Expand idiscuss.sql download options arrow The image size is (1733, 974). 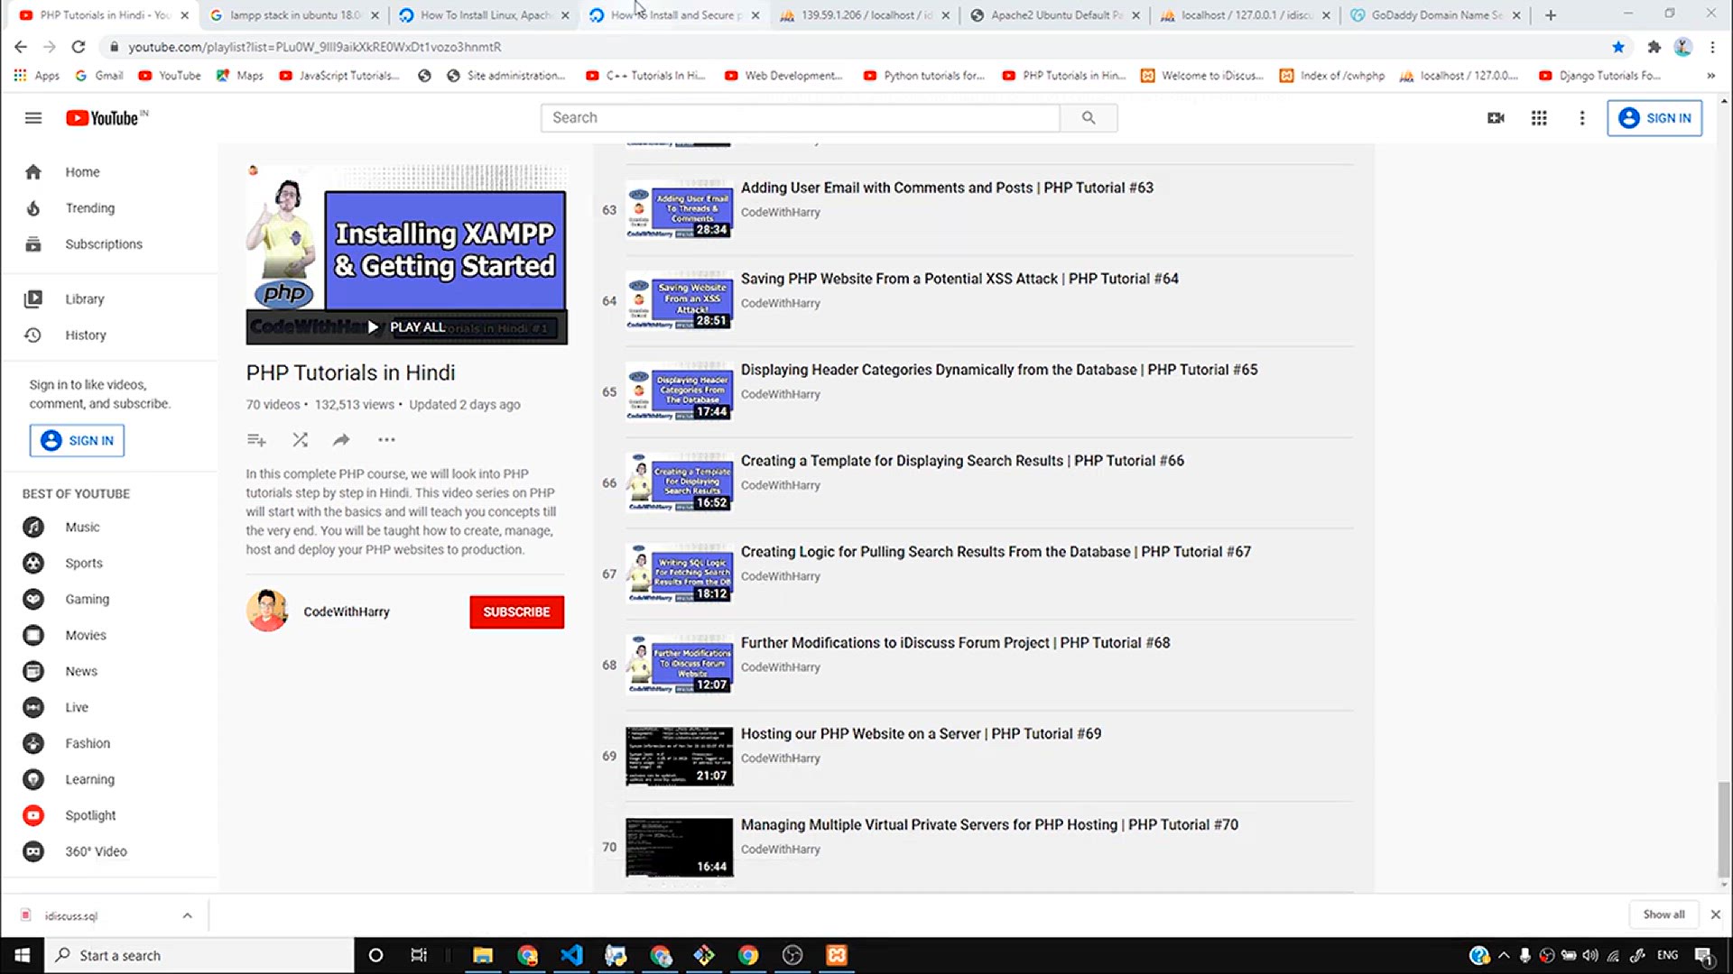(187, 916)
